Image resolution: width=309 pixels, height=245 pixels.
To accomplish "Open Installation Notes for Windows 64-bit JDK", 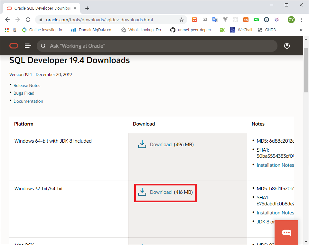I will click(275, 165).
